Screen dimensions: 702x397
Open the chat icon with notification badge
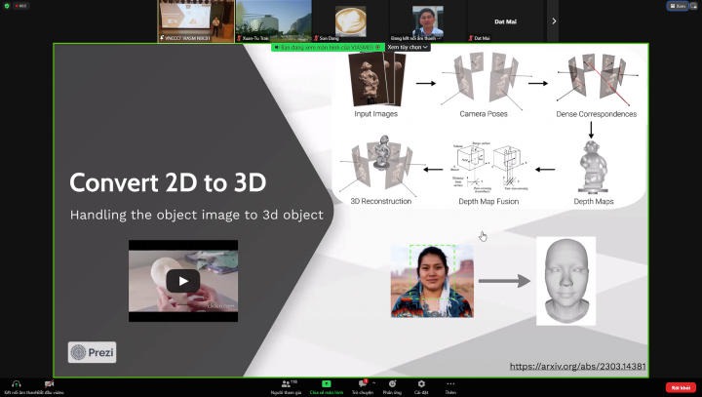tap(363, 383)
